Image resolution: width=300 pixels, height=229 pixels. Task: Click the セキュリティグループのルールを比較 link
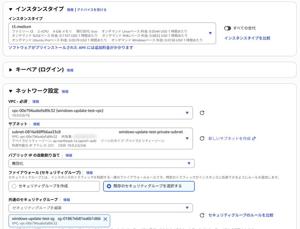pyautogui.click(x=241, y=215)
